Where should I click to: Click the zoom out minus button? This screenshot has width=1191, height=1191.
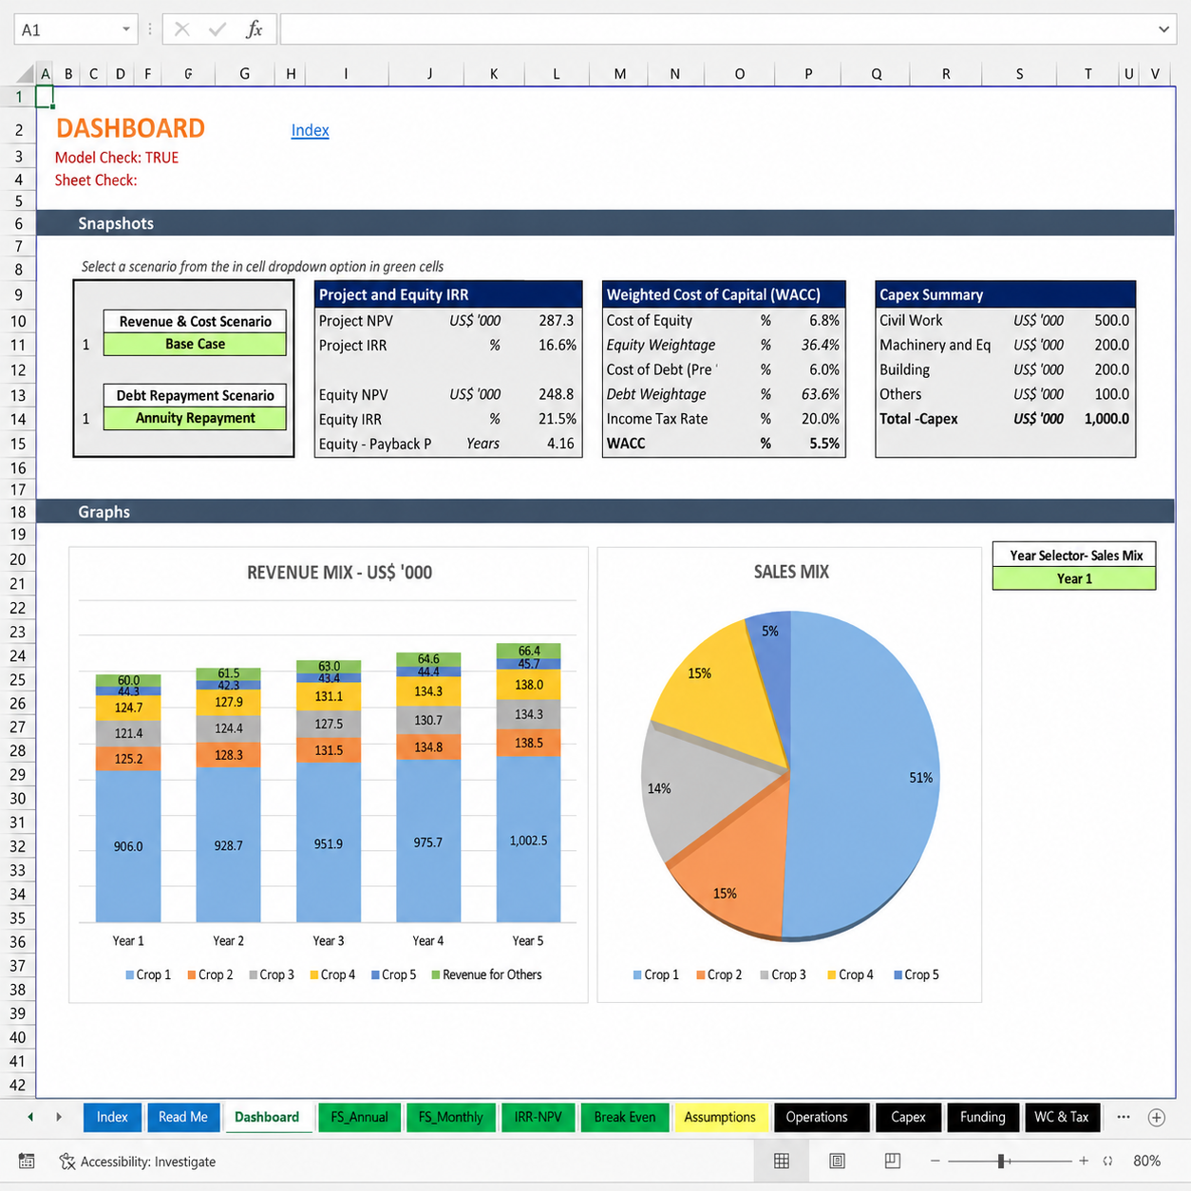click(935, 1161)
